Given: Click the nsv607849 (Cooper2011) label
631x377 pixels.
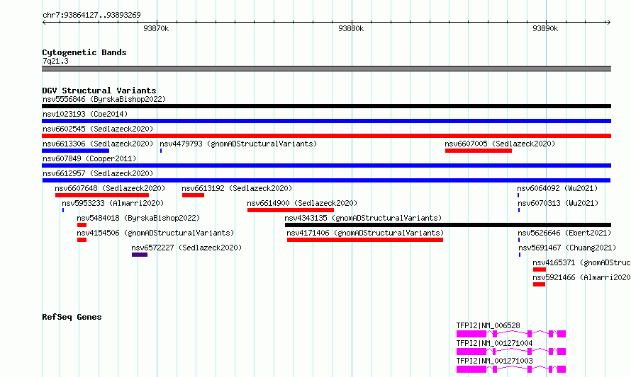Looking at the screenshot, I should click(x=89, y=158).
